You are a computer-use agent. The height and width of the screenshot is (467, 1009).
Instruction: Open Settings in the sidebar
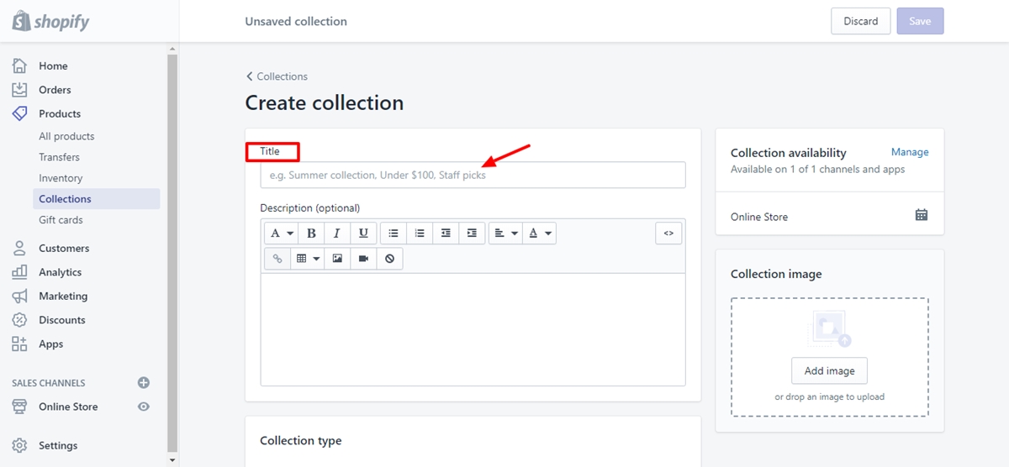pos(58,445)
